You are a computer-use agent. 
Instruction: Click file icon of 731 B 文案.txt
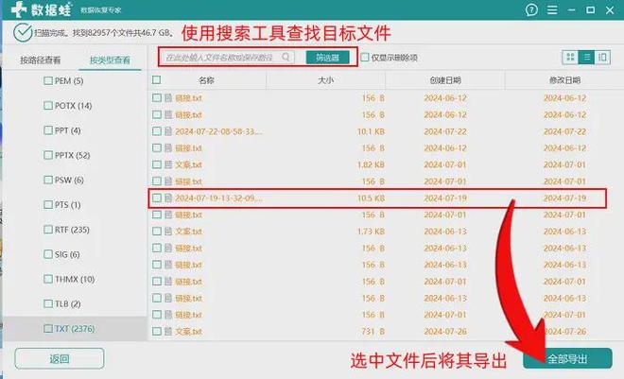tap(168, 332)
